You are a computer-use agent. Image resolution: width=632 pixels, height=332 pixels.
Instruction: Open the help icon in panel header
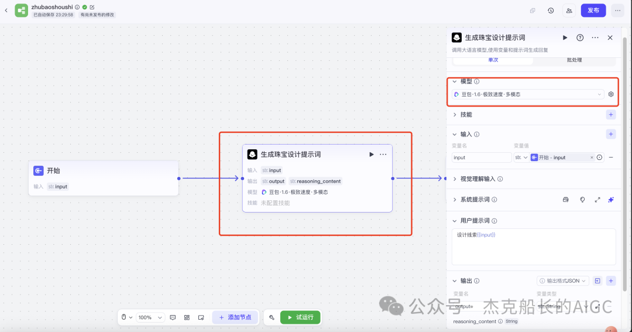(579, 37)
